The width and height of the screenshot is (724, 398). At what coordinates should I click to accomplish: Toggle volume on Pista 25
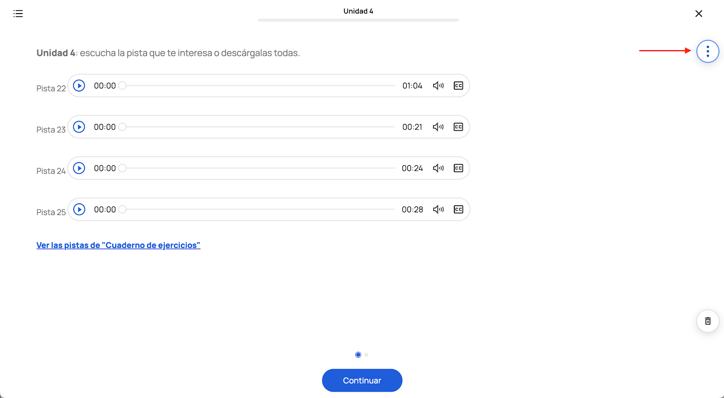(x=438, y=209)
